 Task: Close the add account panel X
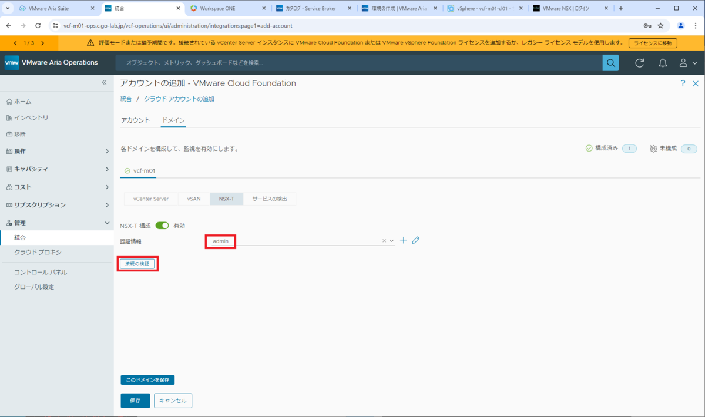point(695,83)
